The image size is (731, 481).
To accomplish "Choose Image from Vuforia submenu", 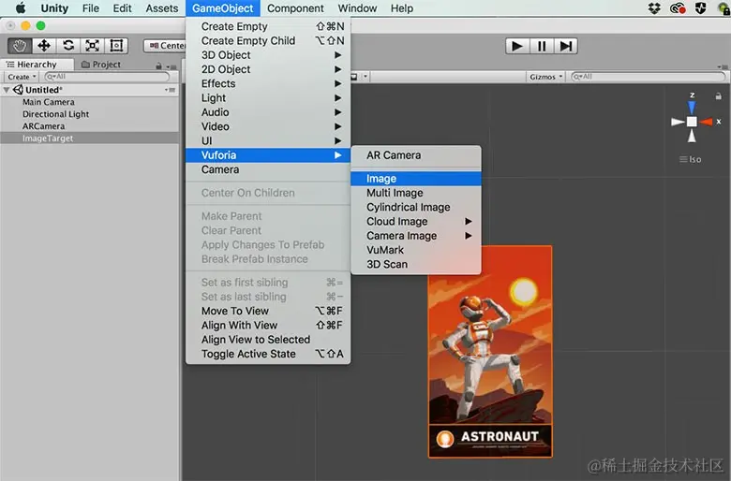I will 416,179.
